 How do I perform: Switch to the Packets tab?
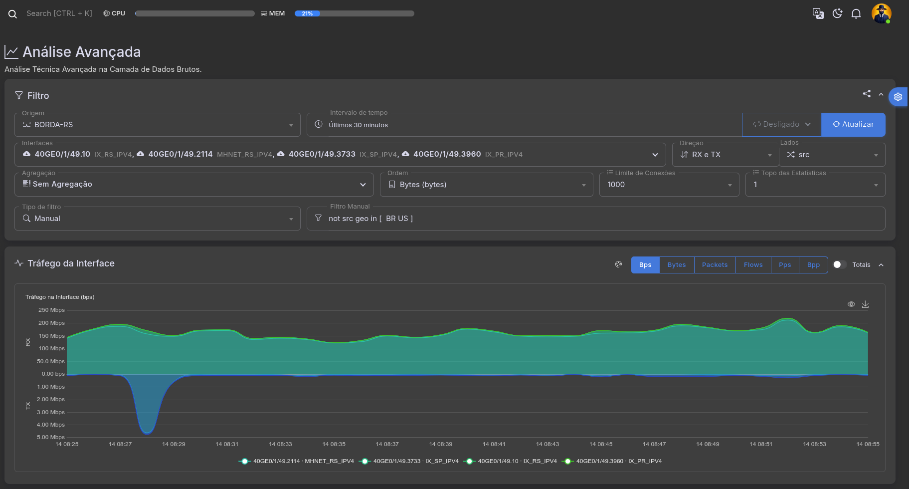[x=715, y=264]
